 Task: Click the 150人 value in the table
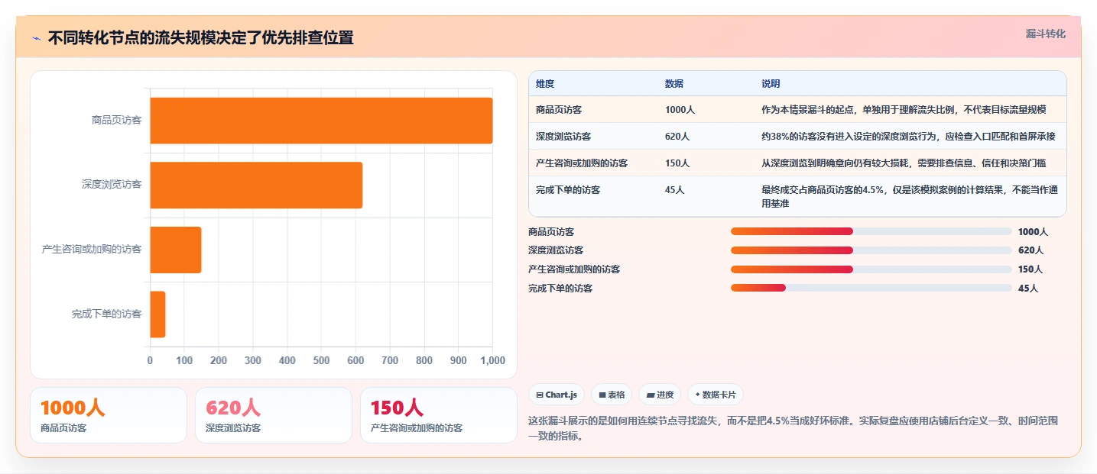tap(677, 163)
